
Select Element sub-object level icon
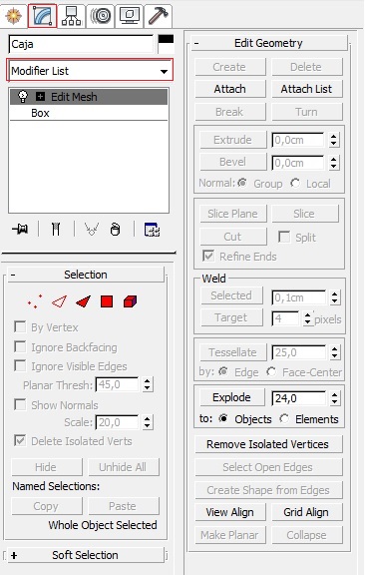point(130,301)
